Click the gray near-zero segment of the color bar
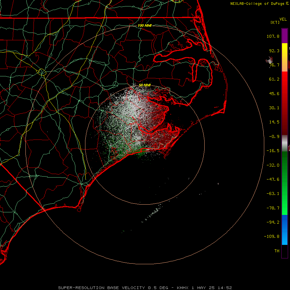Screen dimensions: 290x290 click(x=285, y=143)
